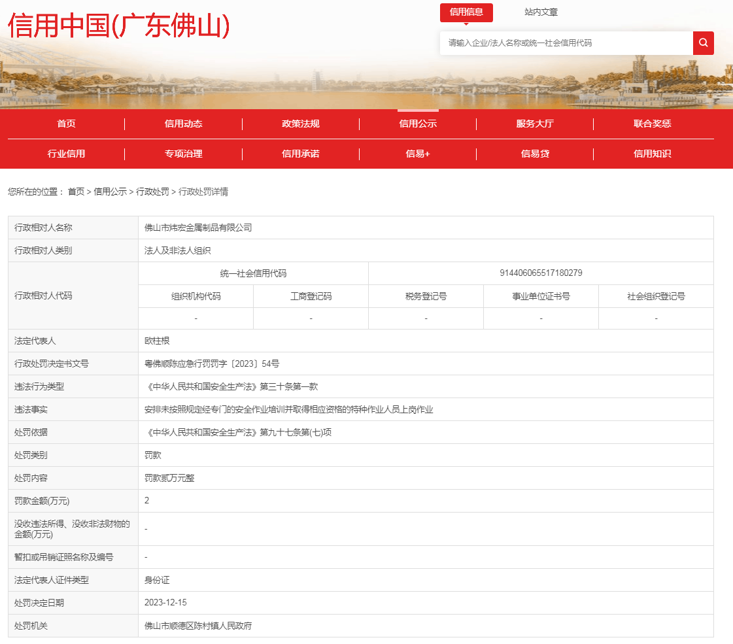Viewport: 733px width, 644px height.
Task: Click the 行政处罚详情 breadcrumb text
Action: (203, 192)
